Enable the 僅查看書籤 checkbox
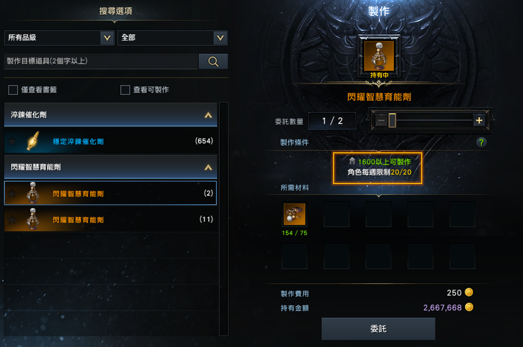523x347 pixels. 13,90
